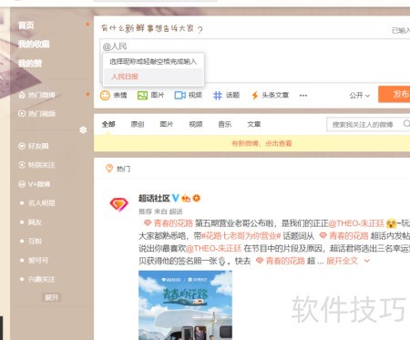Expand full post text via 展开全文
Screen dimensions: 410x340
click(348, 261)
